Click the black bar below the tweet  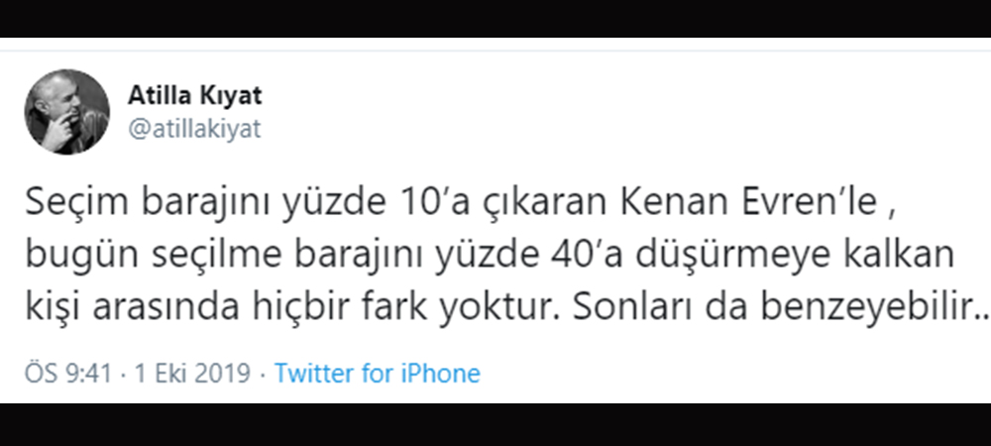pyautogui.click(x=495, y=424)
